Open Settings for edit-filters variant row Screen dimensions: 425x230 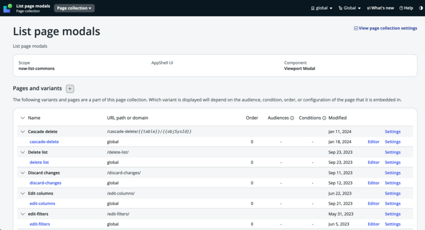392,224
